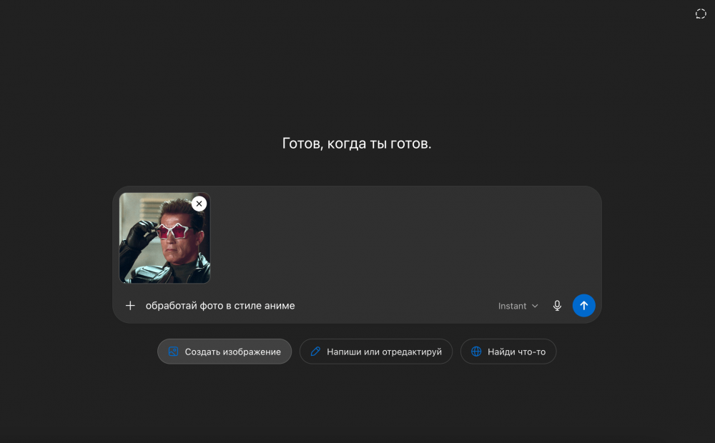The image size is (715, 443).
Task: Click the Найди что-то suggestion chip
Action: point(508,352)
